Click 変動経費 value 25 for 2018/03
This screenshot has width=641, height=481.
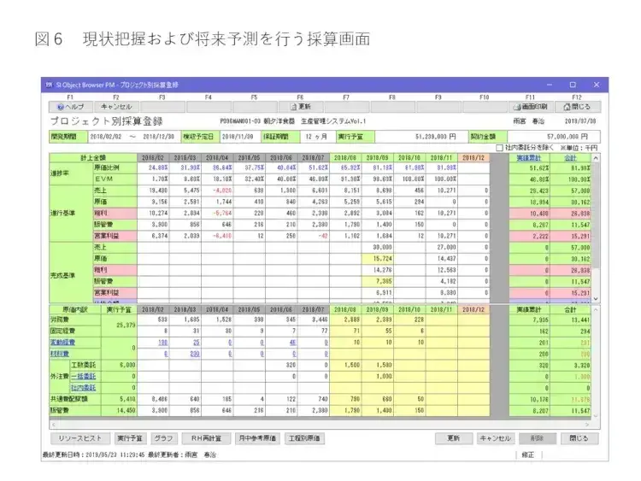point(197,343)
